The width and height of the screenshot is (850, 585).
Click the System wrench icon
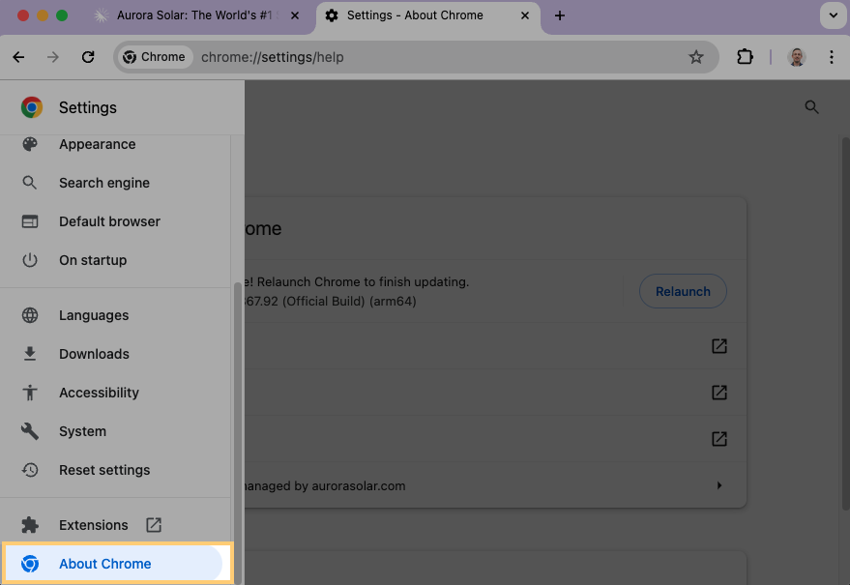point(30,431)
